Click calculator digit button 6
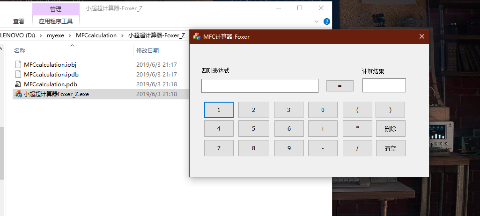The image size is (480, 216). coord(289,128)
